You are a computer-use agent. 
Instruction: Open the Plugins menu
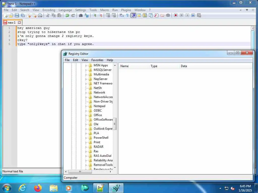point(126,10)
